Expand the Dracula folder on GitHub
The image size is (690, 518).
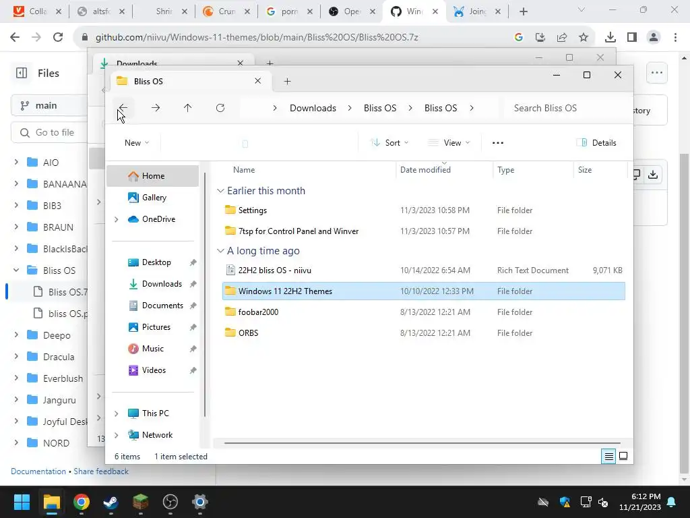click(16, 356)
